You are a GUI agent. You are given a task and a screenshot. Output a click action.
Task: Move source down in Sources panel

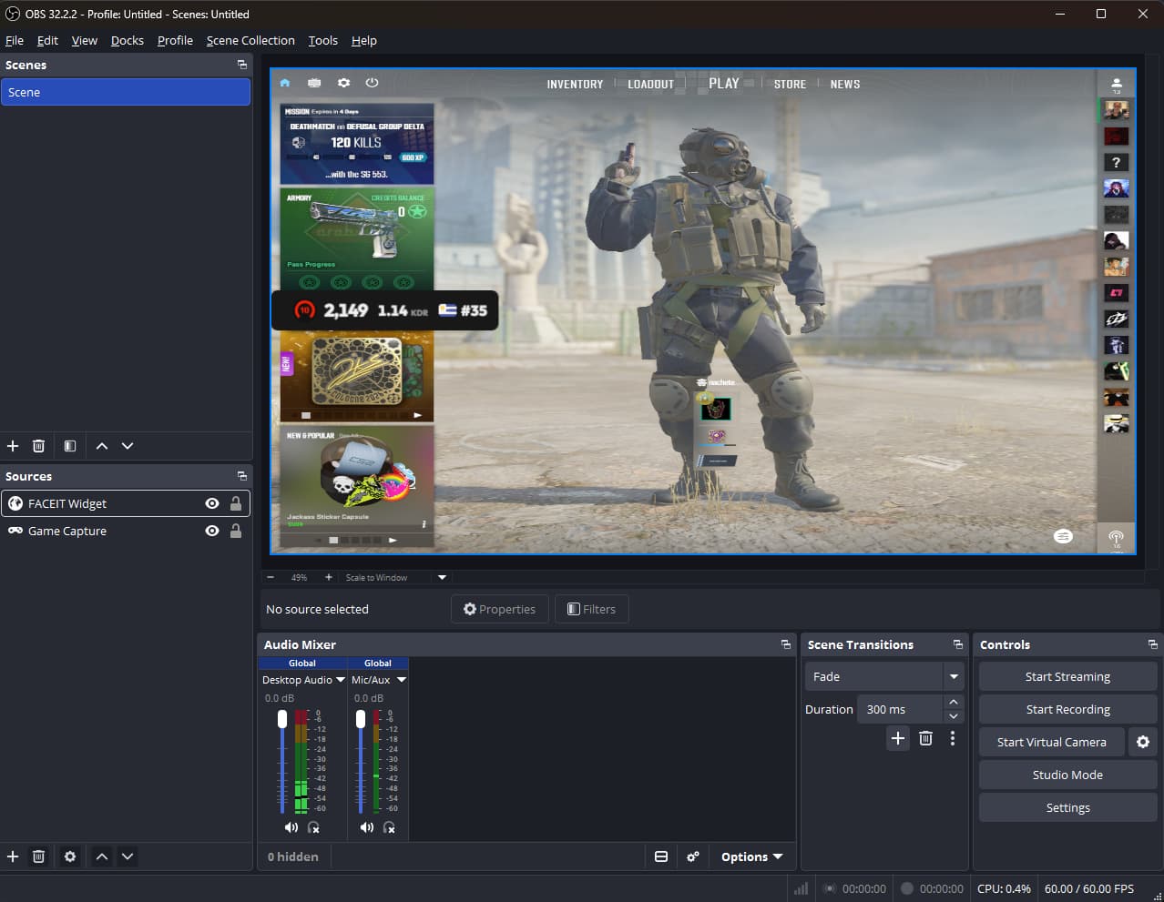128,856
